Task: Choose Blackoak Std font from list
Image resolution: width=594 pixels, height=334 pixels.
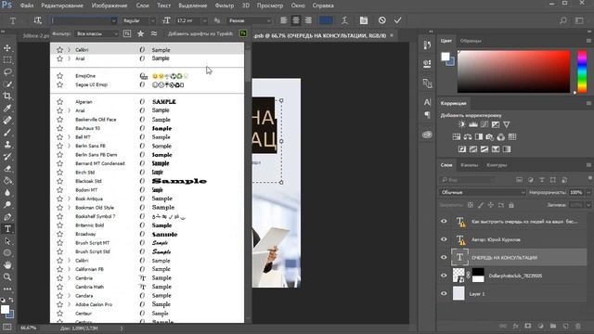Action: click(147, 181)
